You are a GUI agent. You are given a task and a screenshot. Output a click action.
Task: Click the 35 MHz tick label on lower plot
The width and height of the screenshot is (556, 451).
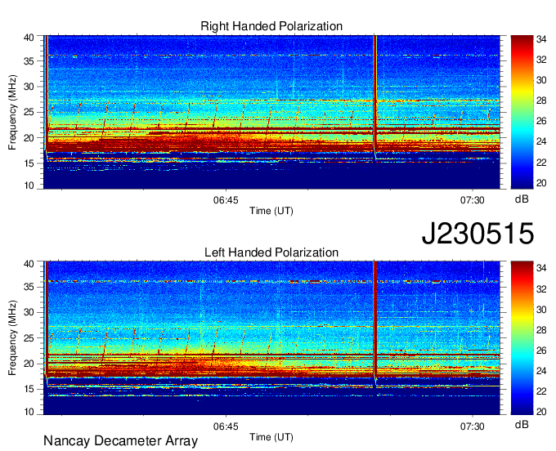29,287
